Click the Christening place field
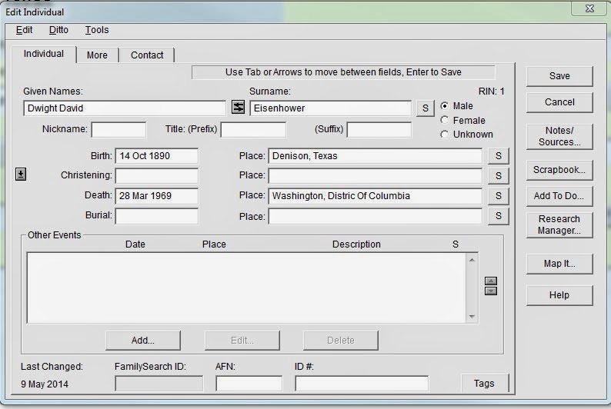611x409 pixels. point(376,176)
